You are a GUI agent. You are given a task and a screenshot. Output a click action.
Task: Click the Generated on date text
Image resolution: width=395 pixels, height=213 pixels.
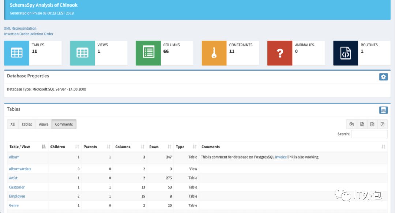point(42,13)
